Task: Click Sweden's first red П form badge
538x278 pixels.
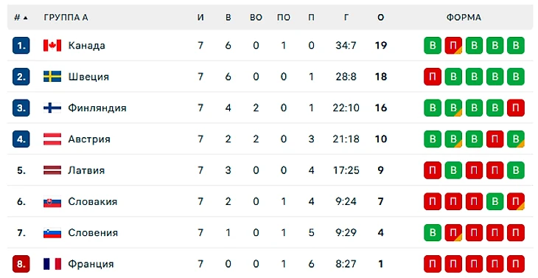Action: (x=433, y=77)
